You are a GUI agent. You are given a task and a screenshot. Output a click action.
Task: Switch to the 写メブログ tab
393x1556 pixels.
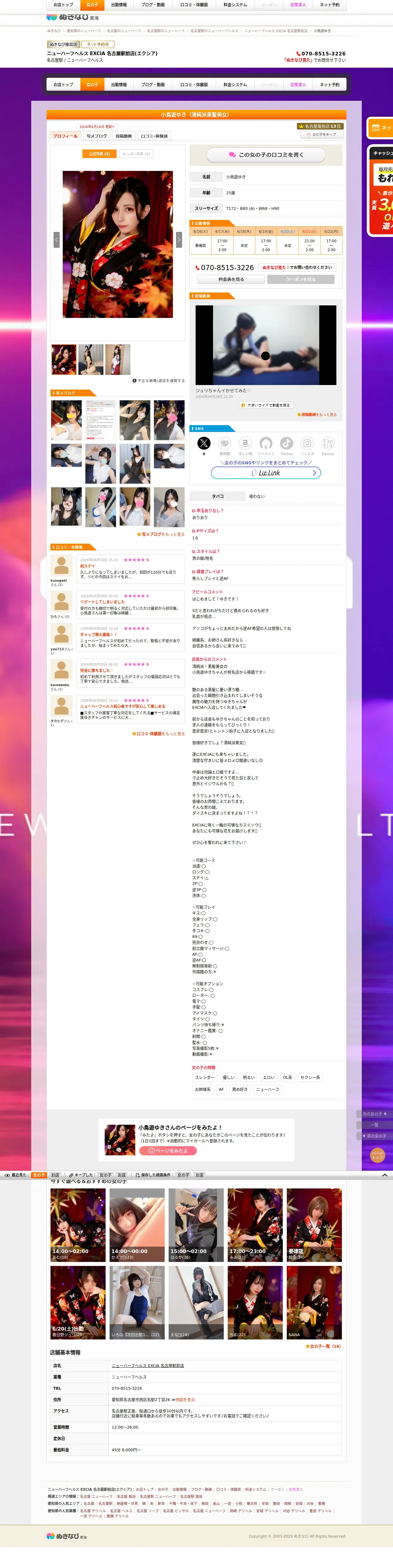click(x=97, y=136)
